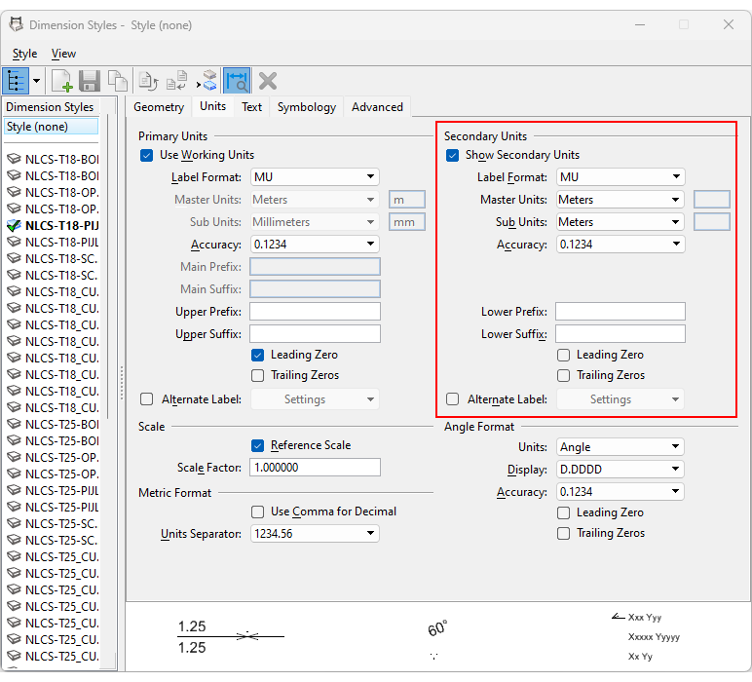The height and width of the screenshot is (682, 752).
Task: Uncheck Show Secondary Units
Action: pyautogui.click(x=453, y=155)
